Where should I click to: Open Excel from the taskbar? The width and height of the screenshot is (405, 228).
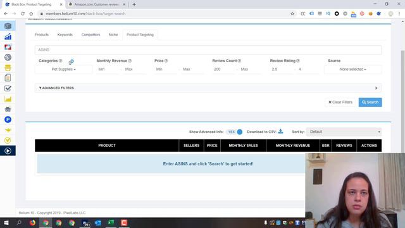click(x=111, y=222)
